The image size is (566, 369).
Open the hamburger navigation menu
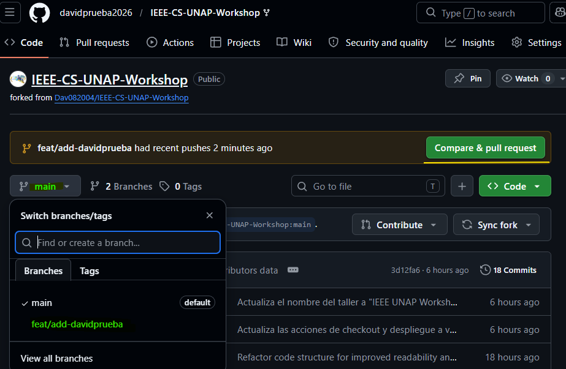click(x=9, y=13)
